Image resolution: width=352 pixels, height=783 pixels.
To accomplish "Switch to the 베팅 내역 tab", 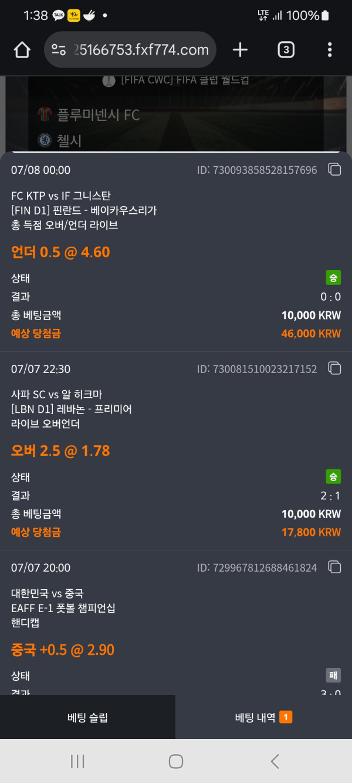I will pos(263,717).
